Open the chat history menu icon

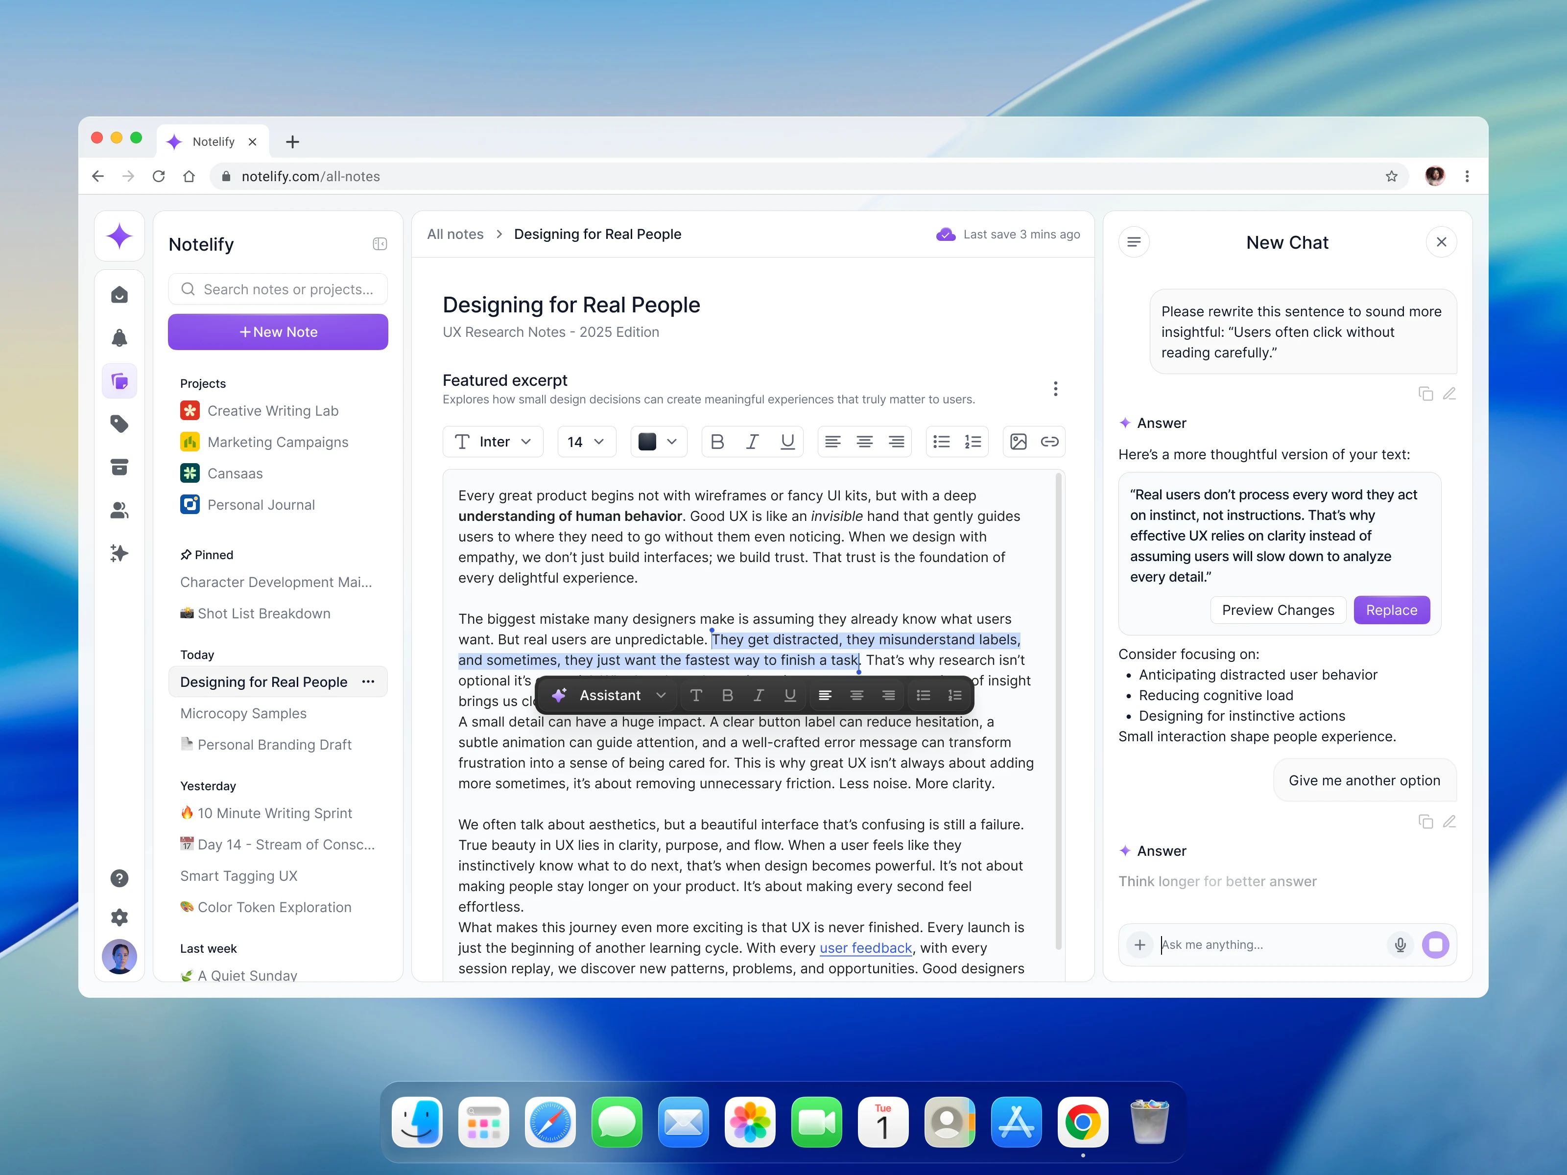pyautogui.click(x=1134, y=242)
